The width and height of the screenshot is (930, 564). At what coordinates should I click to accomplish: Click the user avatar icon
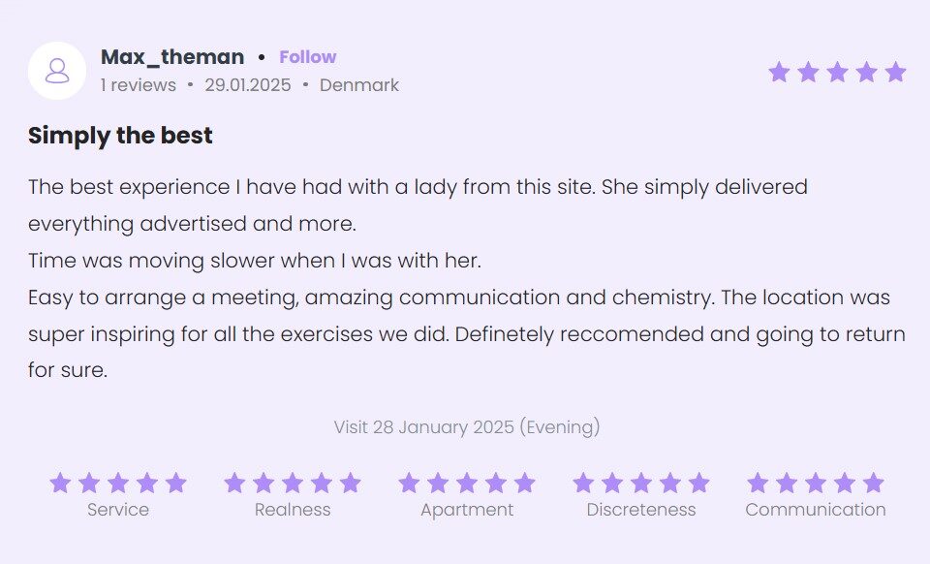(57, 71)
